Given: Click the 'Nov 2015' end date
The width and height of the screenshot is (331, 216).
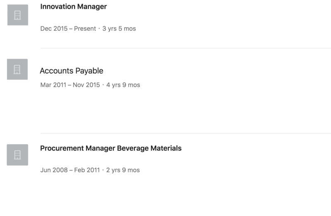Looking at the screenshot, I should point(86,85).
